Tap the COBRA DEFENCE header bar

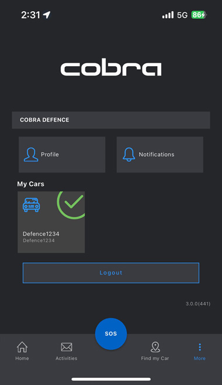(x=111, y=120)
